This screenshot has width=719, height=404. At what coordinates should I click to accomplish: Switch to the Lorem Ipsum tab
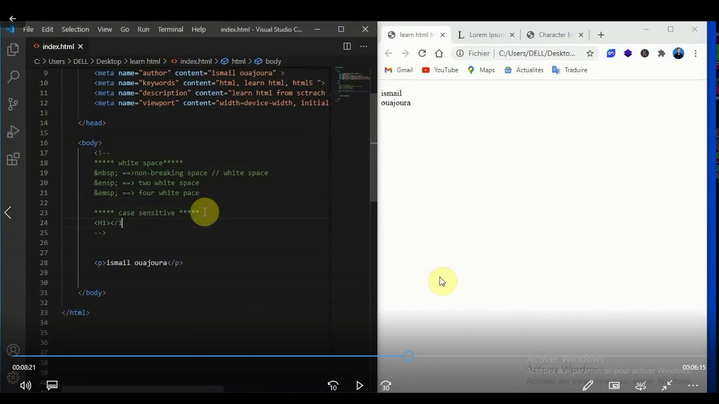click(x=486, y=35)
